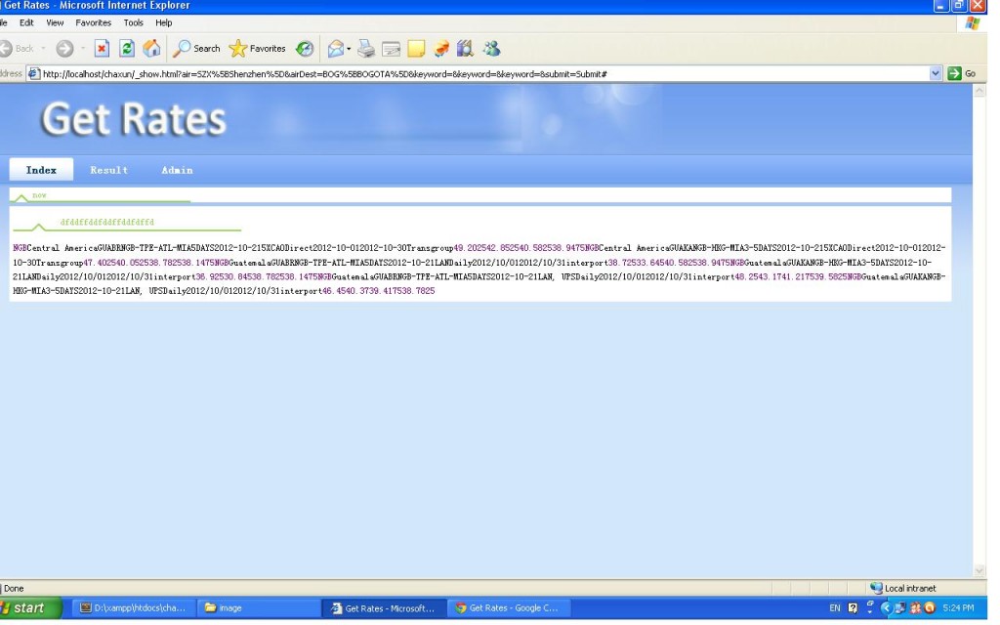Image resolution: width=1000 pixels, height=625 pixels.
Task: Open the Forward history dropdown arrow
Action: pyautogui.click(x=83, y=49)
